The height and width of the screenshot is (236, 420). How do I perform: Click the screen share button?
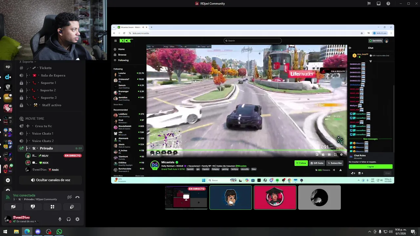pyautogui.click(x=33, y=207)
